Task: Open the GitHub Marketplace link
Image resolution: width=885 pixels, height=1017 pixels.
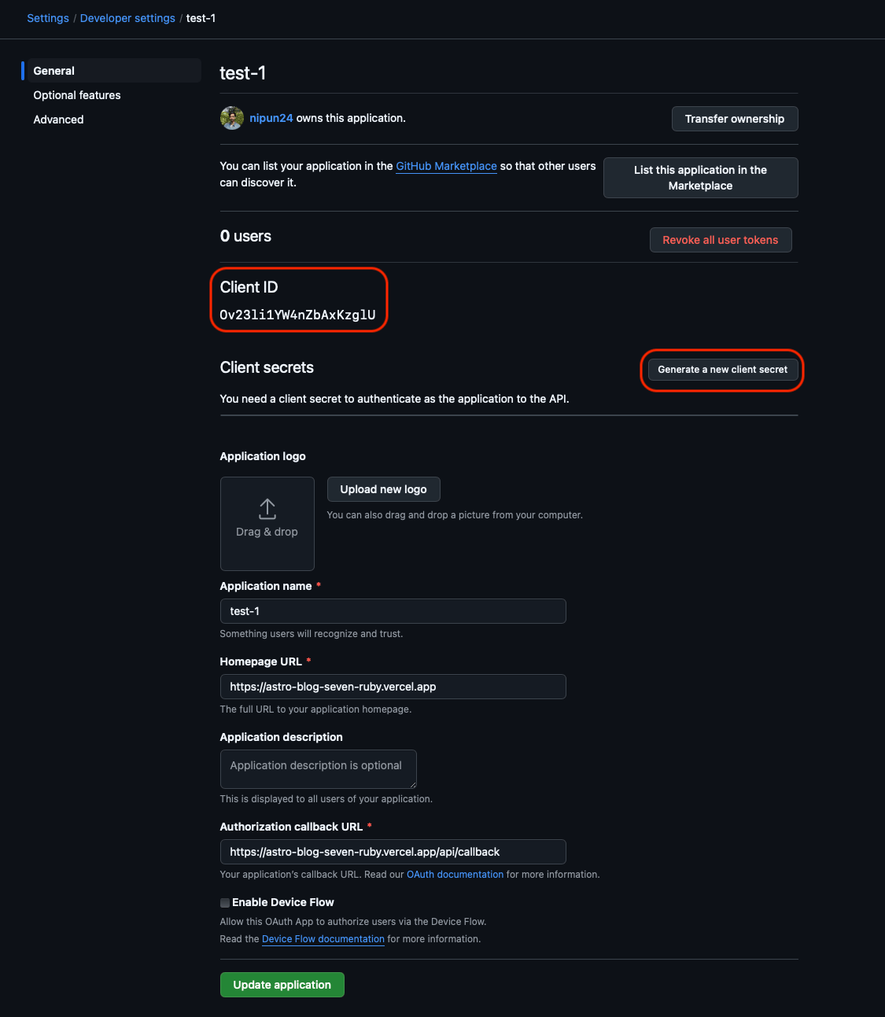Action: pos(446,166)
